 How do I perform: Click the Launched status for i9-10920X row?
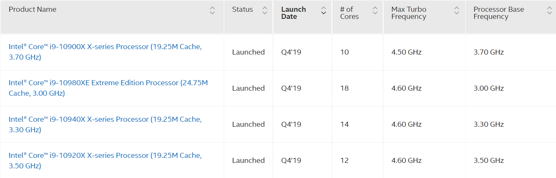[x=248, y=160]
